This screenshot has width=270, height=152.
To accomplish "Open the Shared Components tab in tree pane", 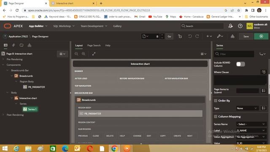I will pyautogui.click(x=30, y=45).
